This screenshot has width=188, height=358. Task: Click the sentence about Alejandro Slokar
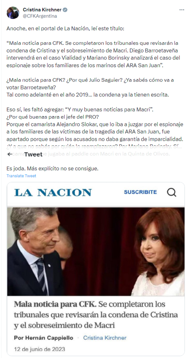[x=94, y=132]
